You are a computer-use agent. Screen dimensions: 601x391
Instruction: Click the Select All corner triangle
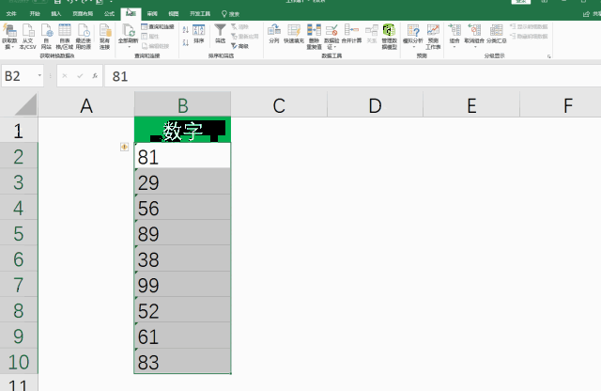(25, 104)
